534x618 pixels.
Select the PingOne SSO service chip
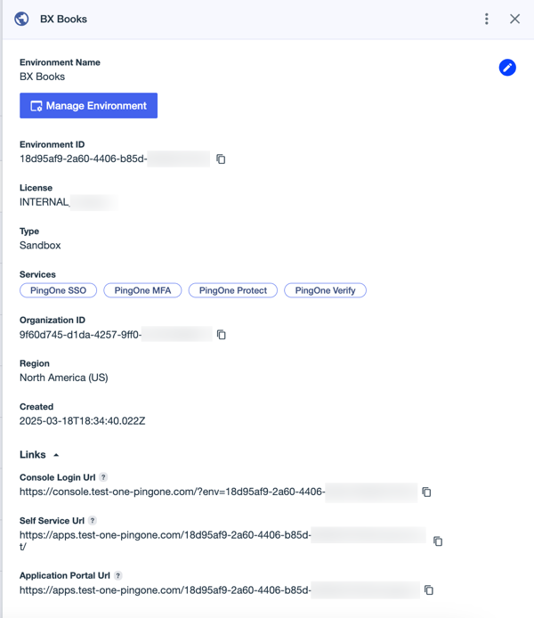(58, 290)
